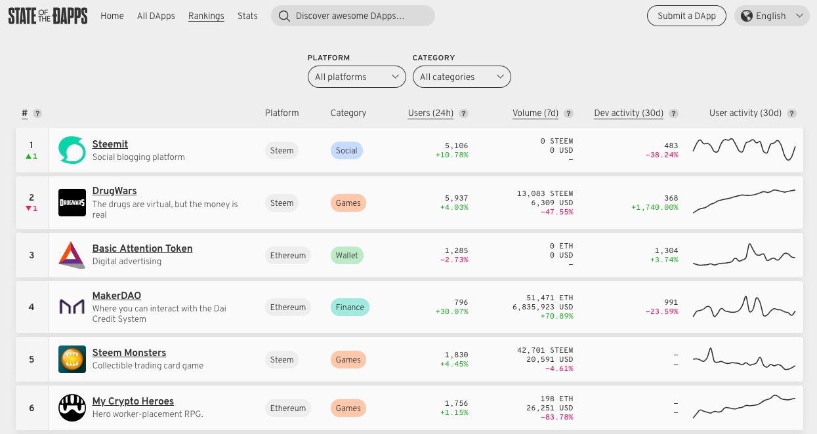Open the Stats page
Screen dimensions: 817x434
point(247,16)
